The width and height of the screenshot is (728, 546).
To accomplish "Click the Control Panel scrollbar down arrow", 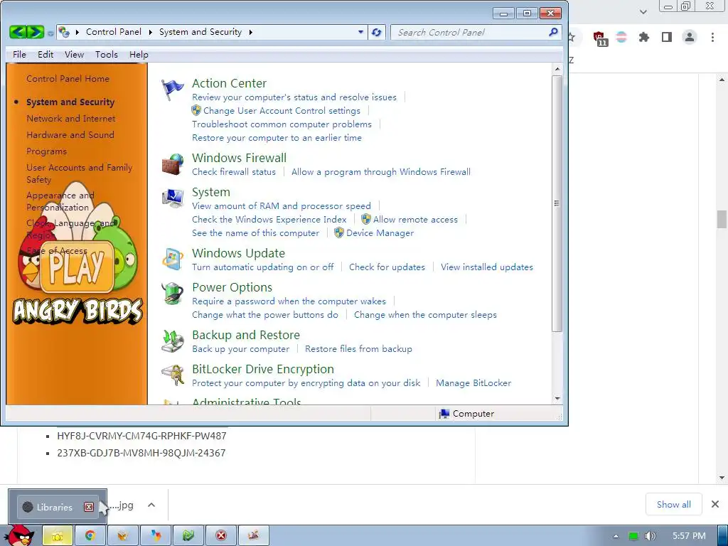I will coord(557,399).
